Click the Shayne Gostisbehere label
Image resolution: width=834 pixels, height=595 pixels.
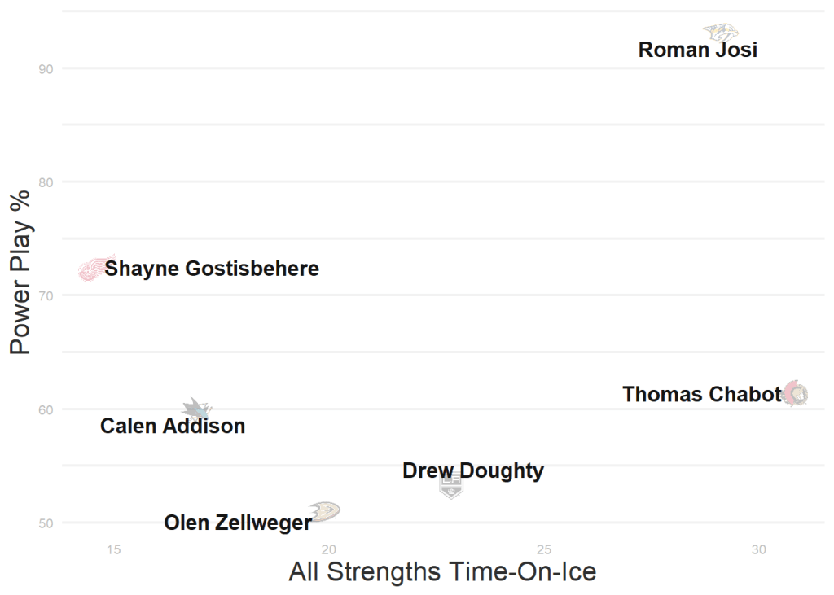(212, 269)
